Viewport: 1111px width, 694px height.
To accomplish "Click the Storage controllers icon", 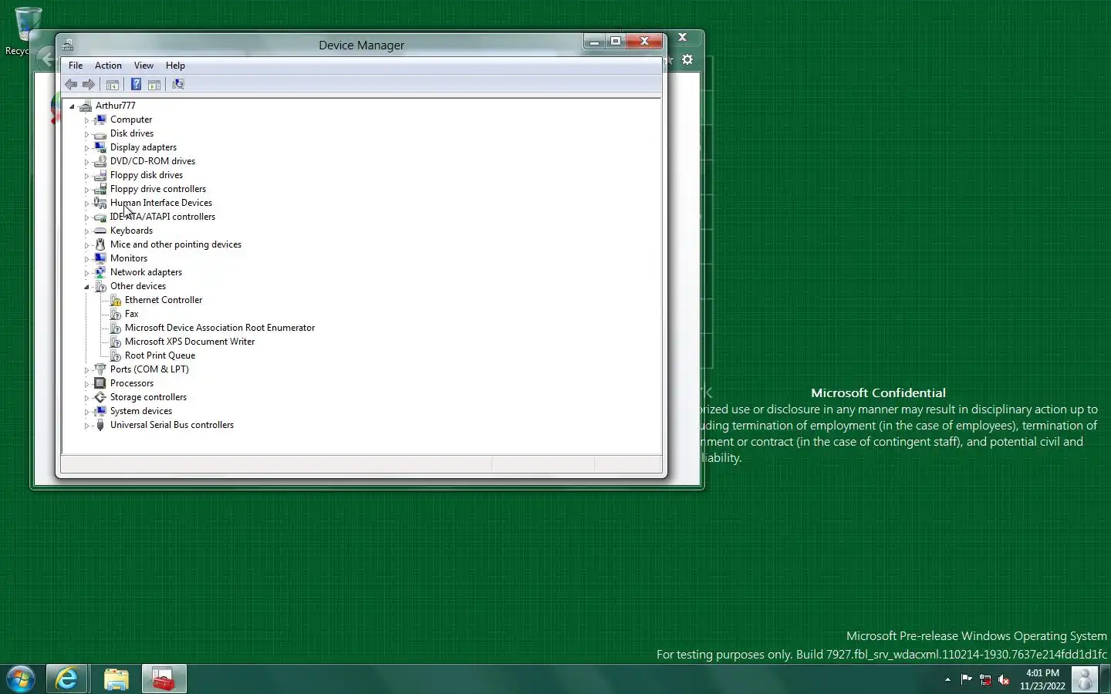I will [100, 397].
